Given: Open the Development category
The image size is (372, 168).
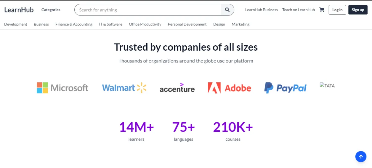Looking at the screenshot, I should pos(16,24).
